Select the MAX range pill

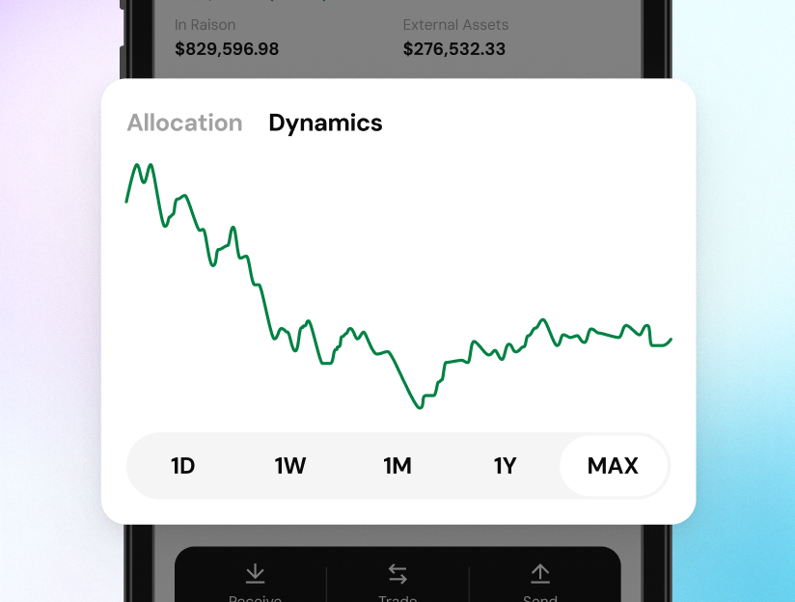coord(613,466)
